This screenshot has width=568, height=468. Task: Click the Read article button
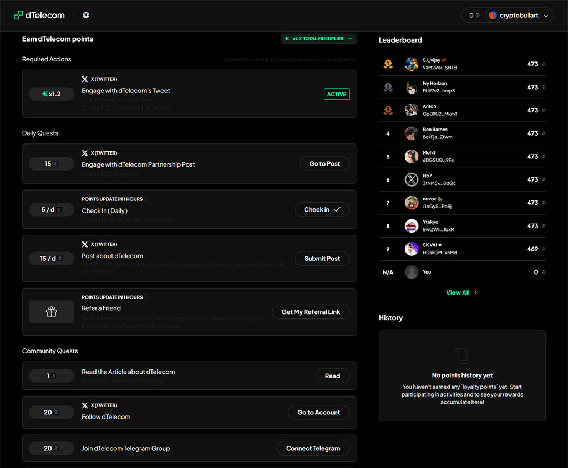point(332,376)
